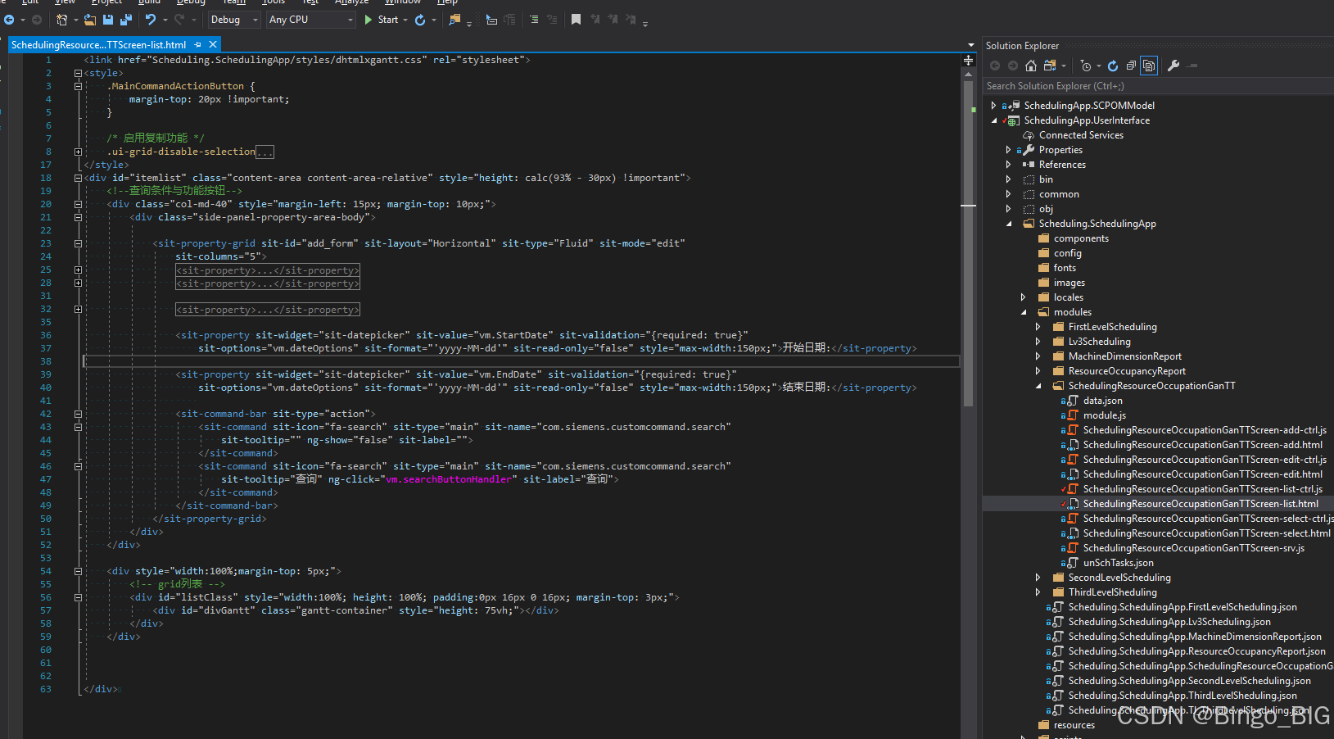Click the toolbar overflow options arrow after bookmarks
The width and height of the screenshot is (1334, 739).
(x=645, y=24)
